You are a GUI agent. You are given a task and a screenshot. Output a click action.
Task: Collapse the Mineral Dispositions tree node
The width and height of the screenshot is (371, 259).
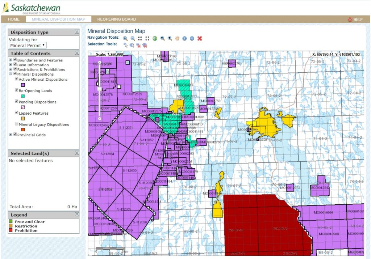[10, 73]
